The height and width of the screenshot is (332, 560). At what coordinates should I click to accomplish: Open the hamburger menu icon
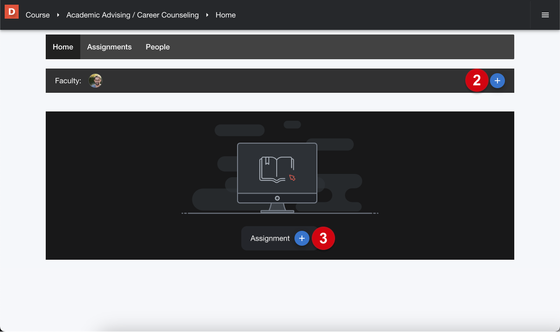[545, 15]
